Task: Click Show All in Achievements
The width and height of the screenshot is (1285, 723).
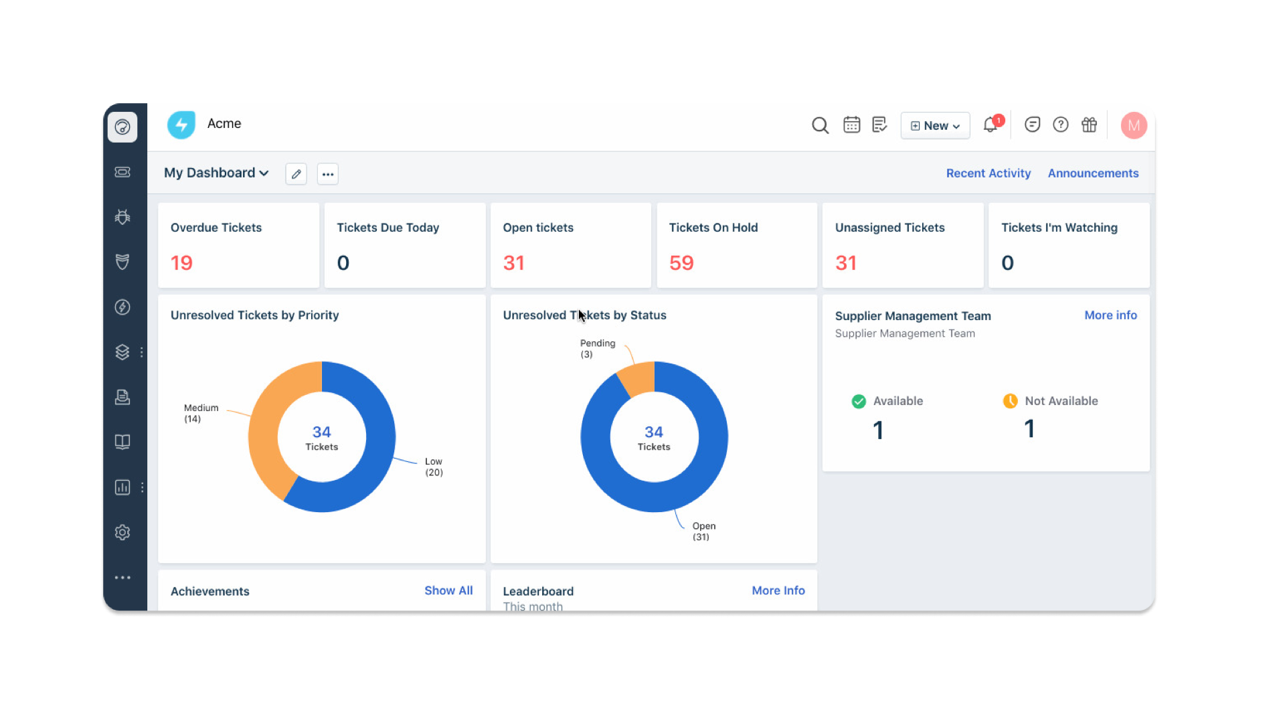Action: (x=448, y=590)
